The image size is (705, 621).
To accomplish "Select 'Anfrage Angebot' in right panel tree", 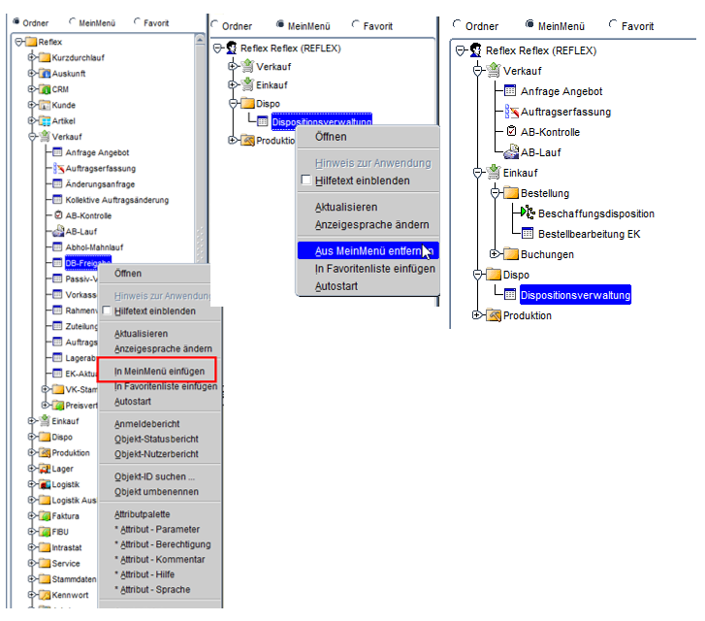I will click(x=561, y=91).
